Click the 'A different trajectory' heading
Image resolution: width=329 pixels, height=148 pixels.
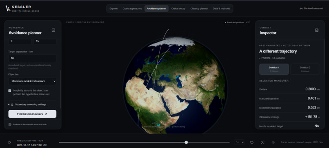[278, 51]
